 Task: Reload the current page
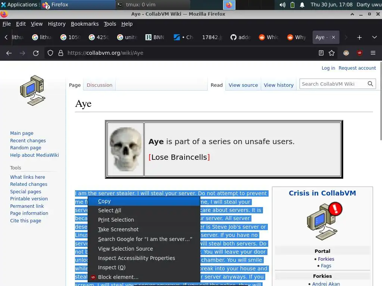pyautogui.click(x=36, y=53)
